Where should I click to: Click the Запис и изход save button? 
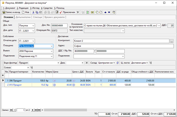pyautogui.click(x=12, y=12)
